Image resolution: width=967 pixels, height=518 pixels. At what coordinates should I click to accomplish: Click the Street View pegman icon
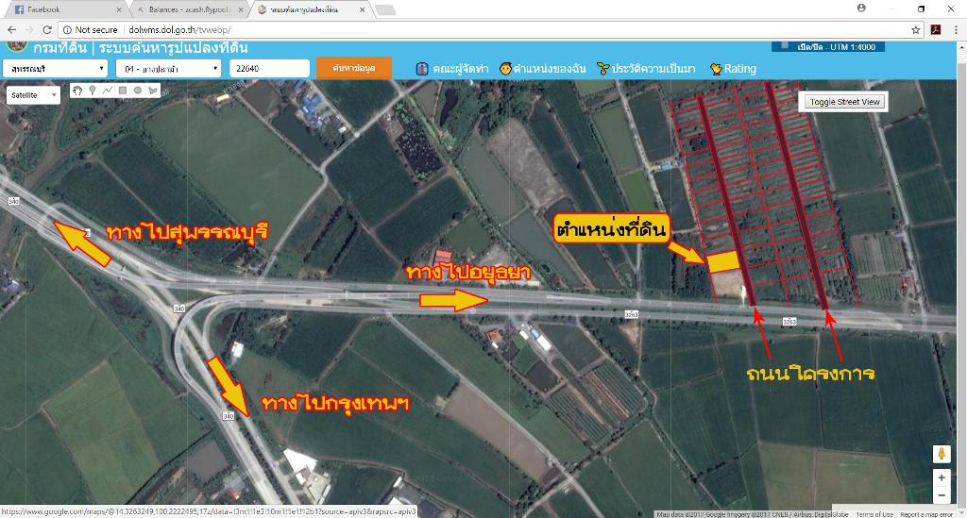click(942, 454)
